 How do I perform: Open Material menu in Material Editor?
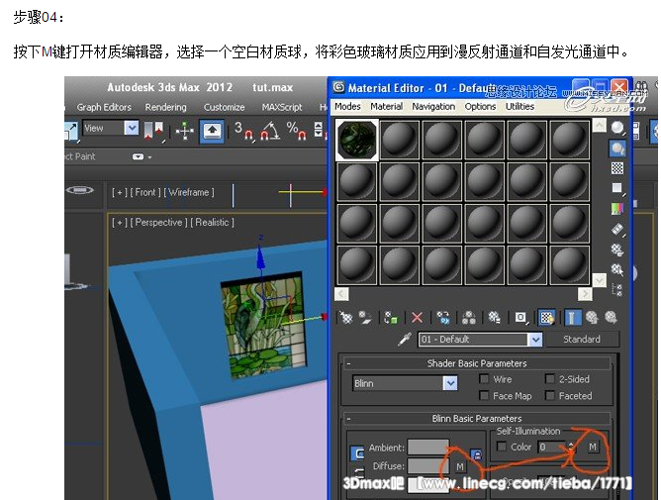tap(387, 106)
